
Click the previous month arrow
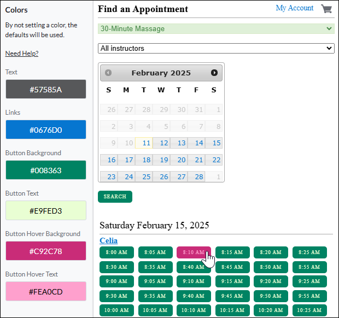tap(108, 73)
